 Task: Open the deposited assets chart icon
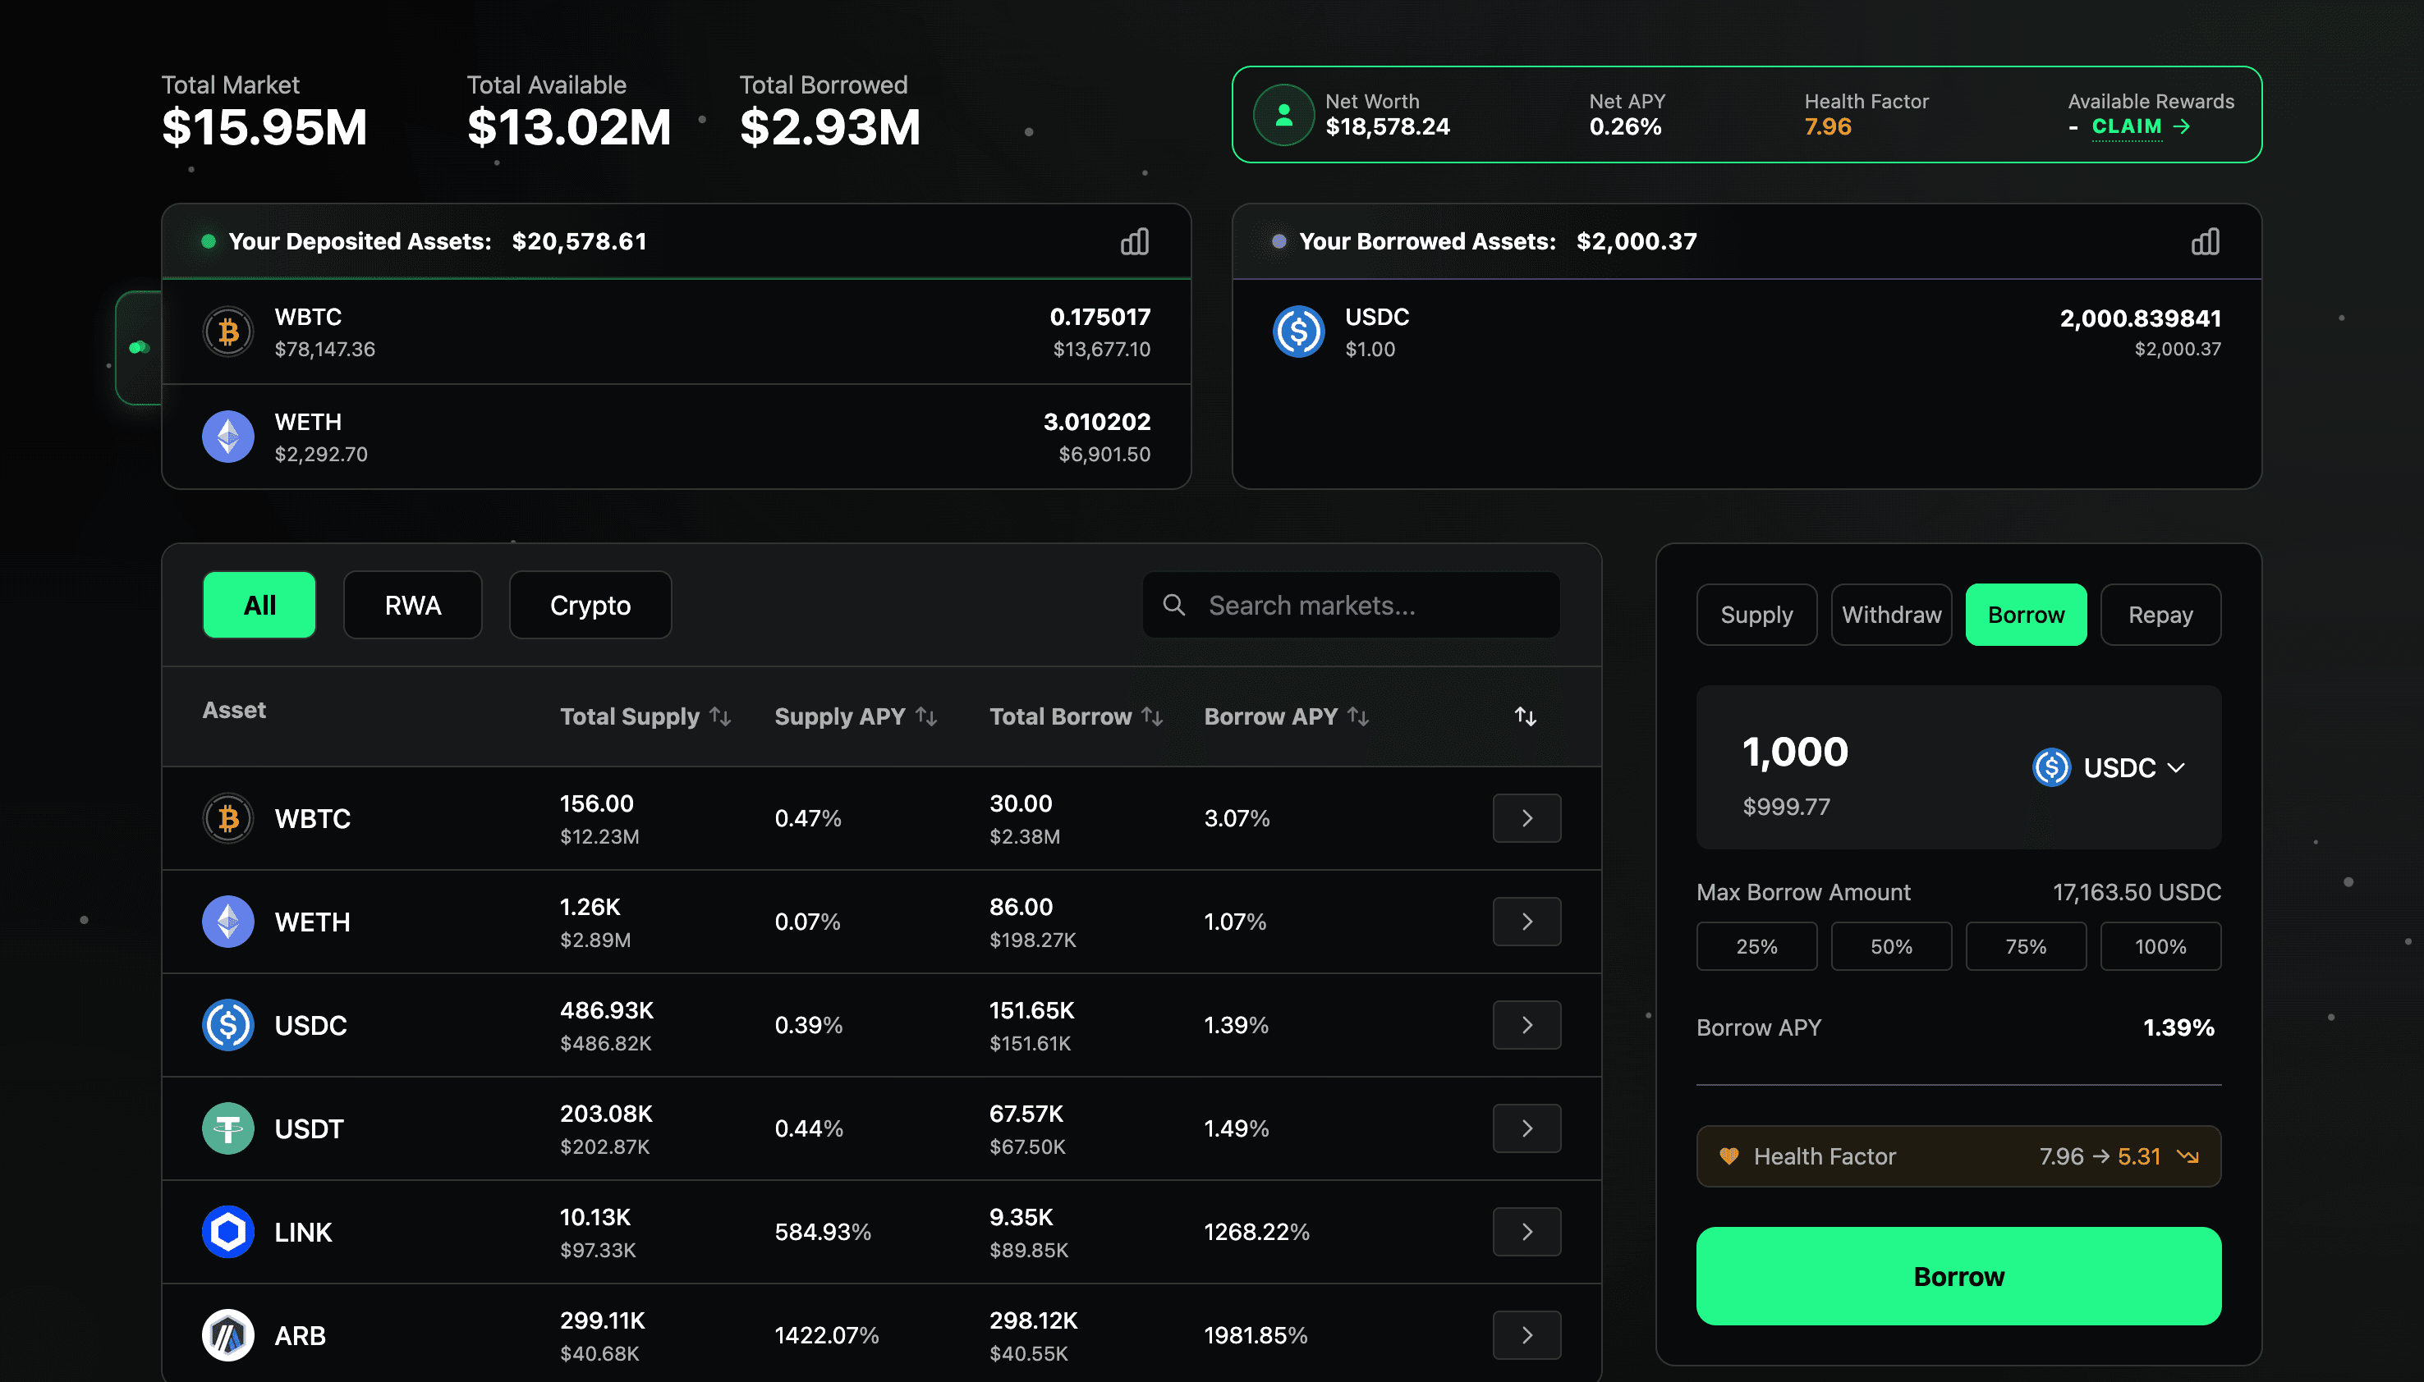1136,241
